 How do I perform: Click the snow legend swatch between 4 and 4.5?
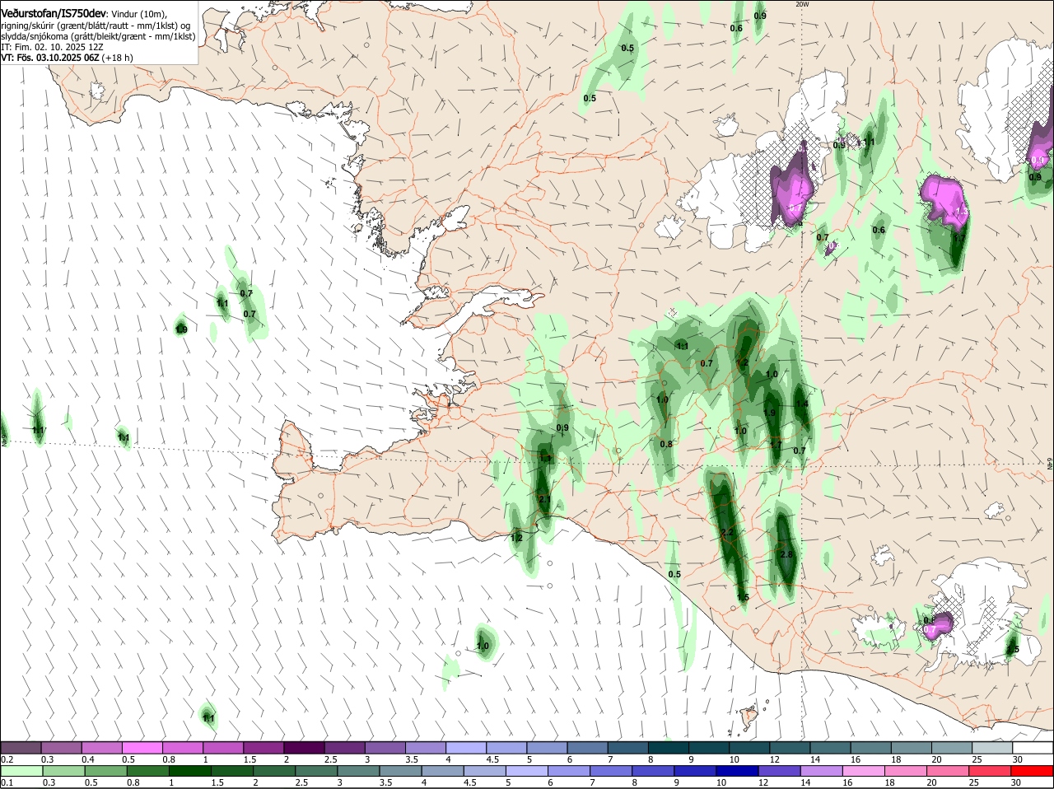(465, 747)
